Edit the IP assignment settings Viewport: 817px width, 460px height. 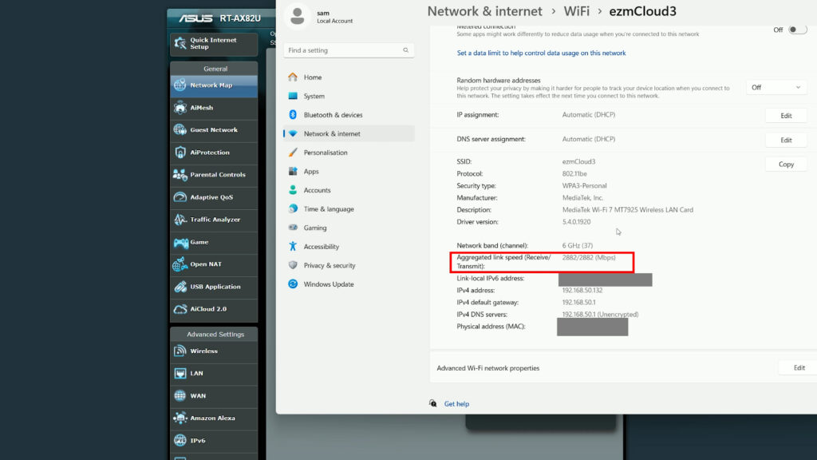click(786, 115)
